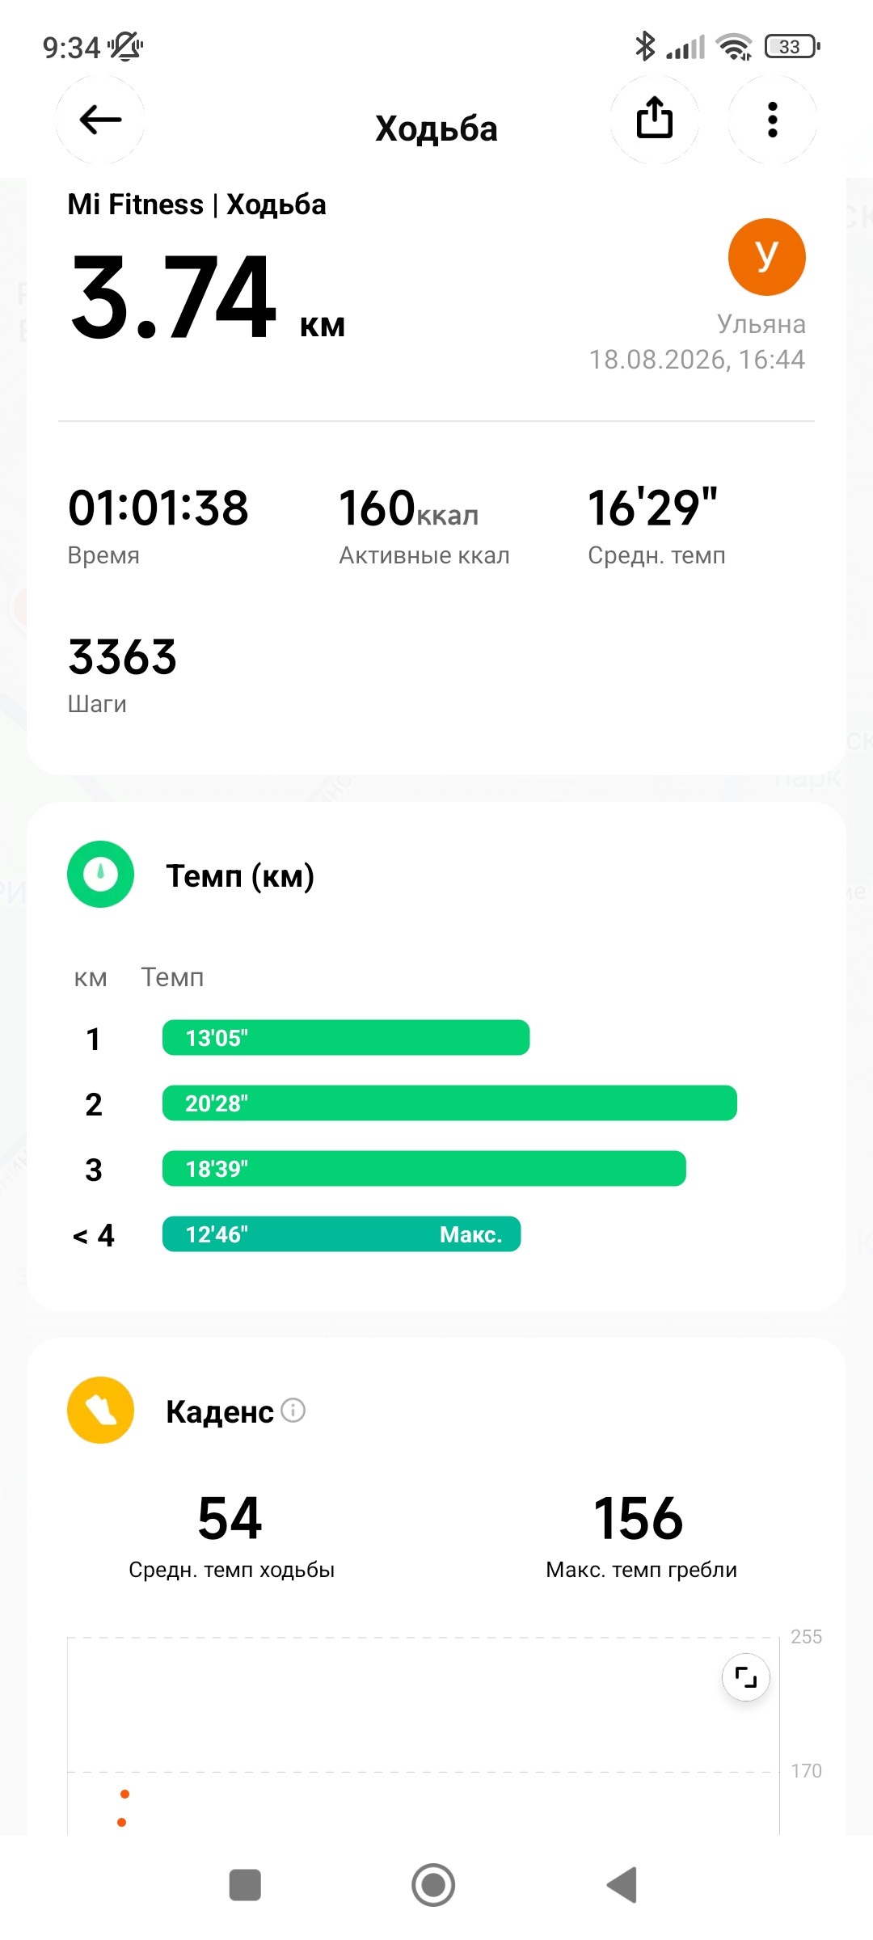This screenshot has width=873, height=1940.
Task: Open the three-dot overflow menu
Action: pyautogui.click(x=773, y=120)
